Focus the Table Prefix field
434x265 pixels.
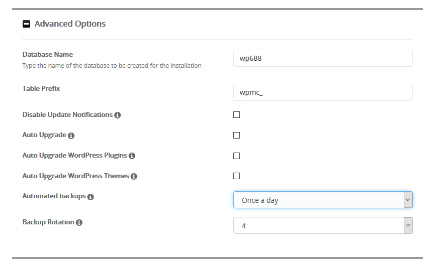click(x=323, y=92)
